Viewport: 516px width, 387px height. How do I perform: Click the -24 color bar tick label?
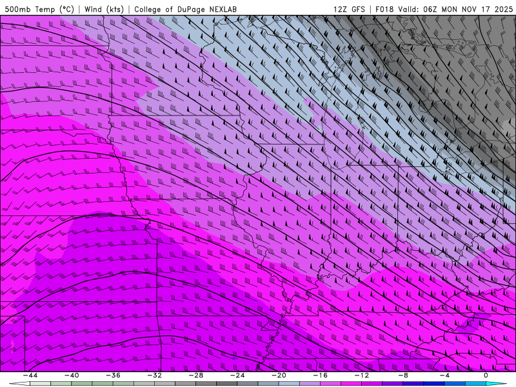(237, 375)
